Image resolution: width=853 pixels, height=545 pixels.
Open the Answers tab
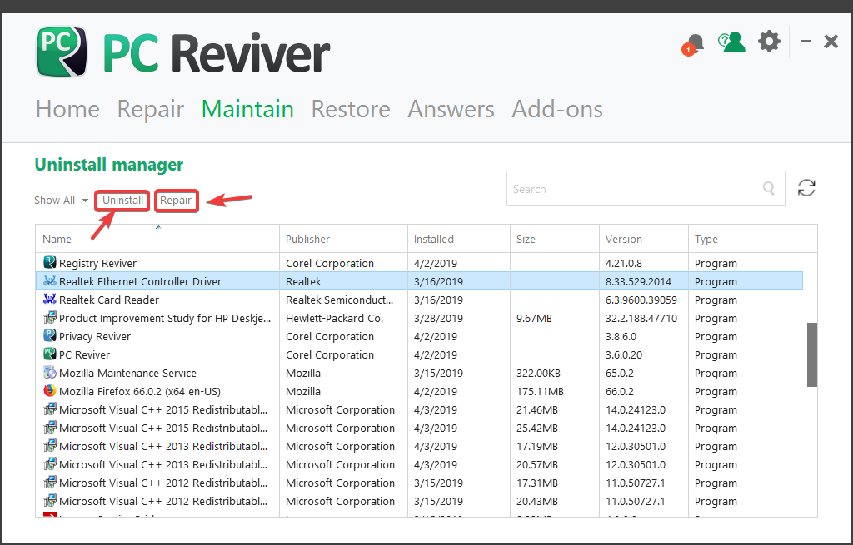tap(451, 109)
